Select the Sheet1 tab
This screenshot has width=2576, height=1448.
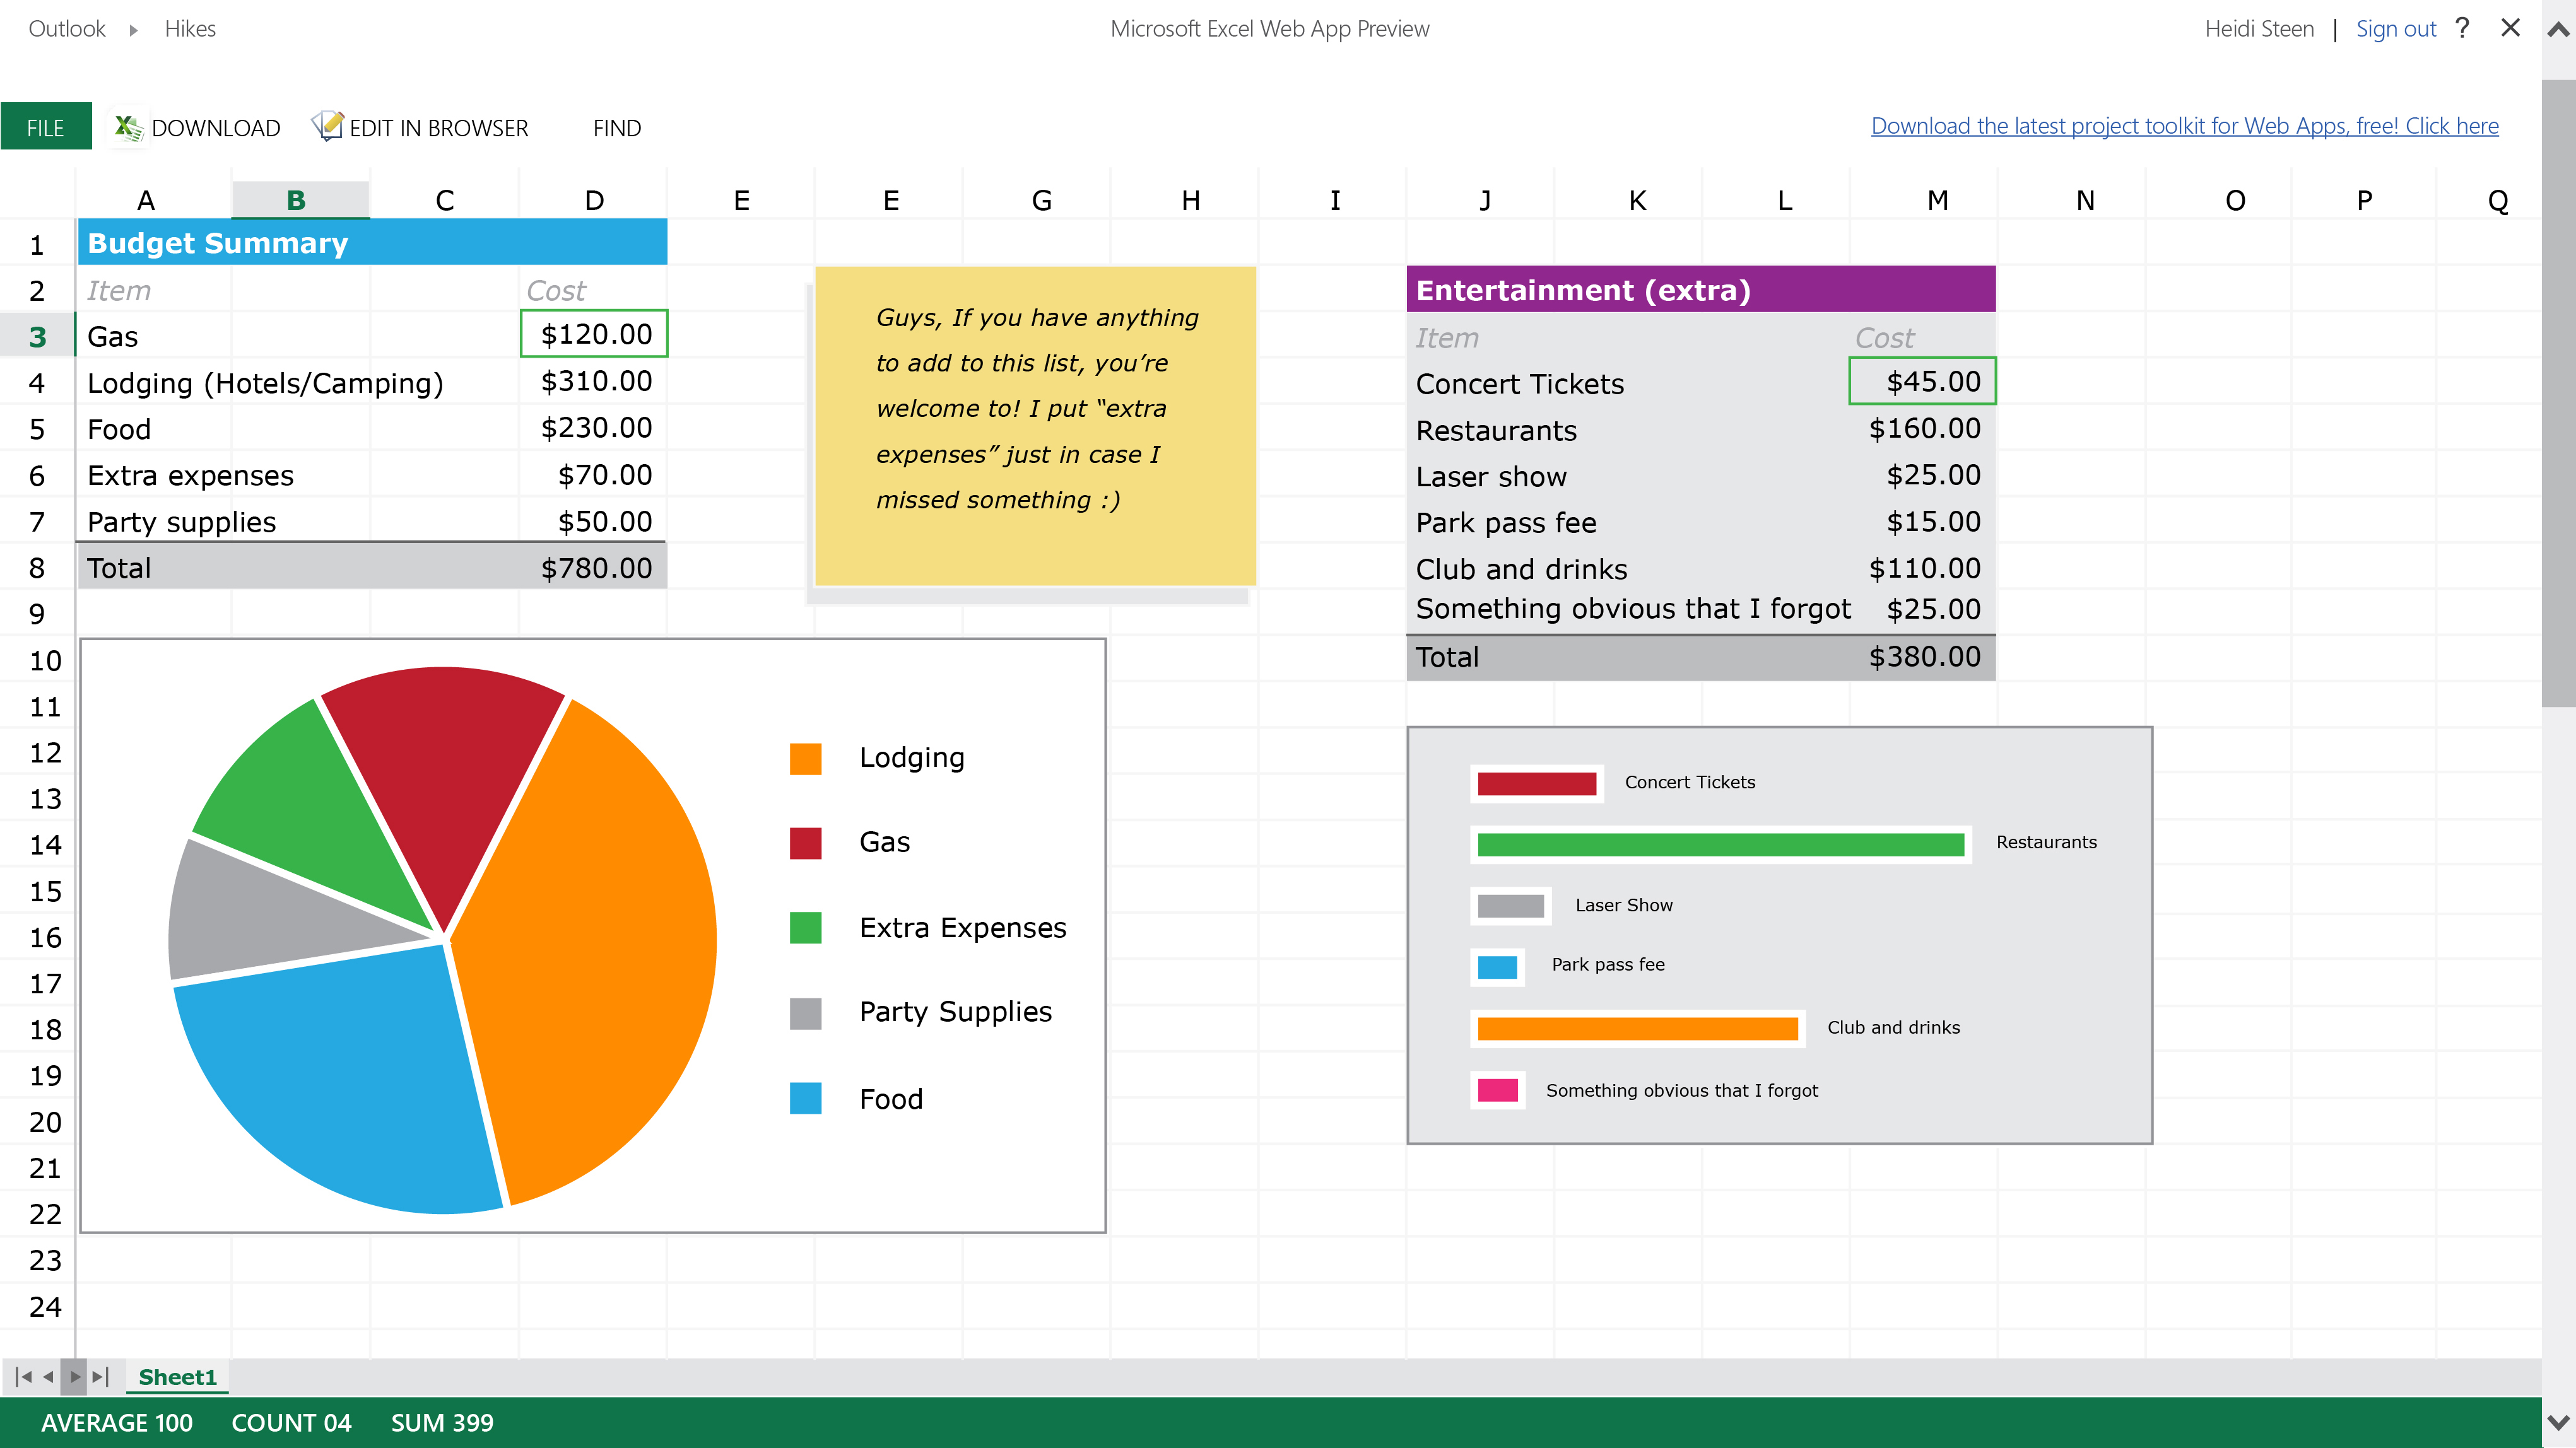(177, 1377)
